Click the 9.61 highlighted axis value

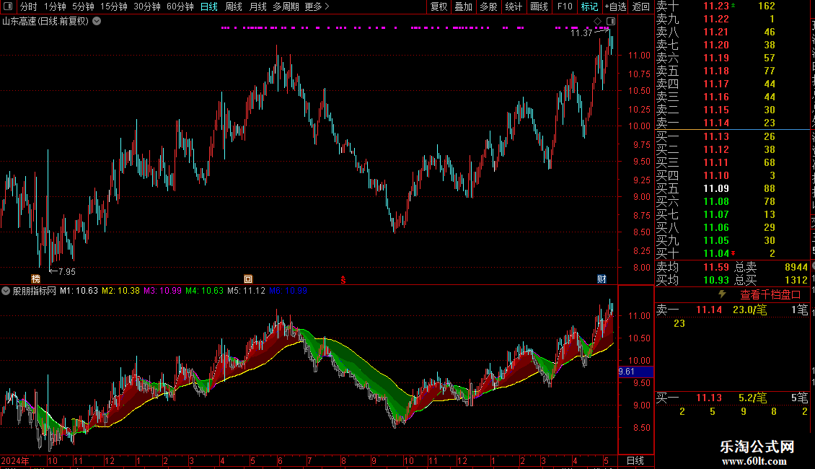(635, 372)
